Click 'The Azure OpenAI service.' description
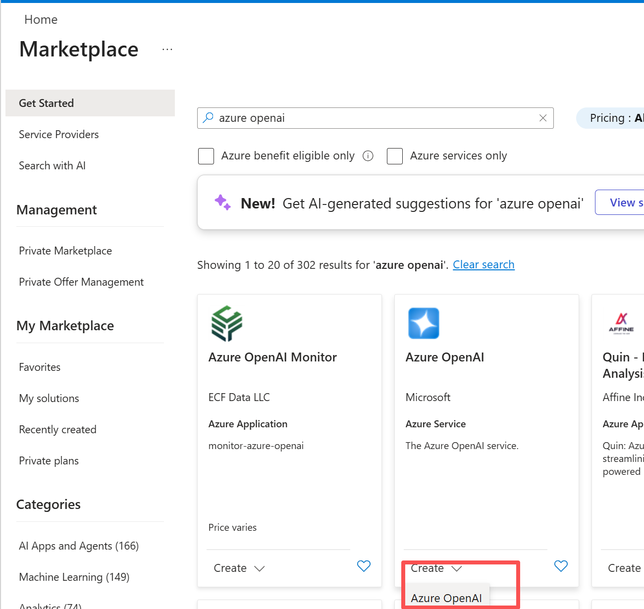The width and height of the screenshot is (644, 609). point(462,446)
